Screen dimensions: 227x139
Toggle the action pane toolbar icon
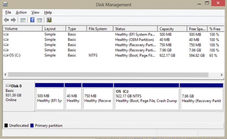click(x=39, y=20)
